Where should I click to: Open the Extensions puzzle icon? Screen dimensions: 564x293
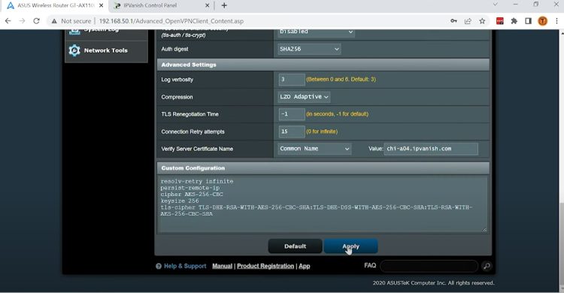pyautogui.click(x=514, y=21)
